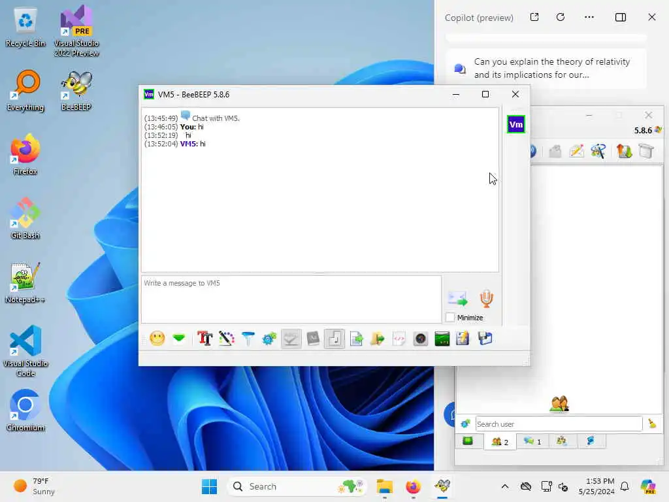669x502 pixels.
Task: Click the gears icon beside Search user
Action: click(465, 424)
